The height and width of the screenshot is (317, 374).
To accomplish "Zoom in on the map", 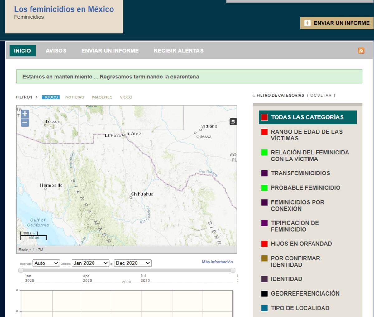I will click(x=25, y=114).
